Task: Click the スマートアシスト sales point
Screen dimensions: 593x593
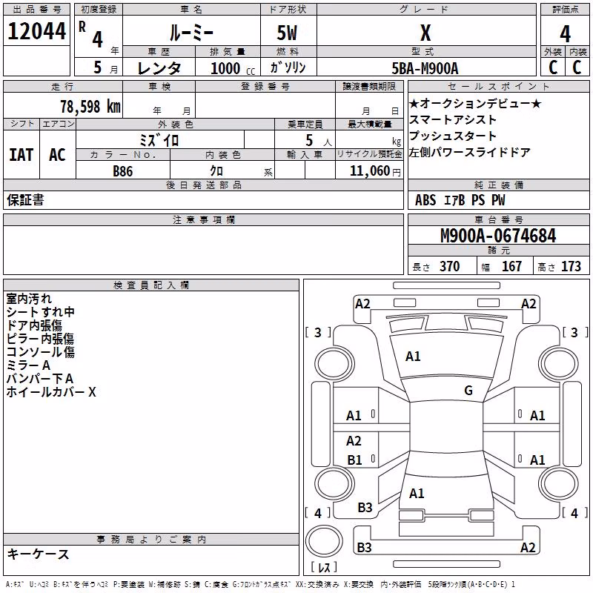Action: [x=453, y=119]
